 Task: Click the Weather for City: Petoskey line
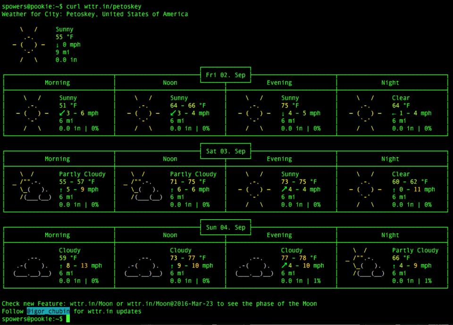(x=95, y=14)
